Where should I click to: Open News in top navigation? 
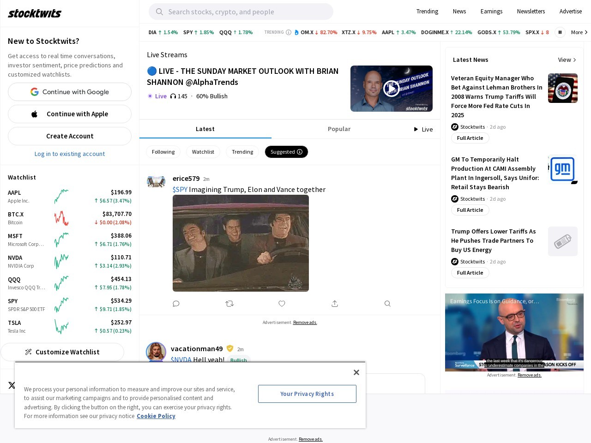click(459, 12)
